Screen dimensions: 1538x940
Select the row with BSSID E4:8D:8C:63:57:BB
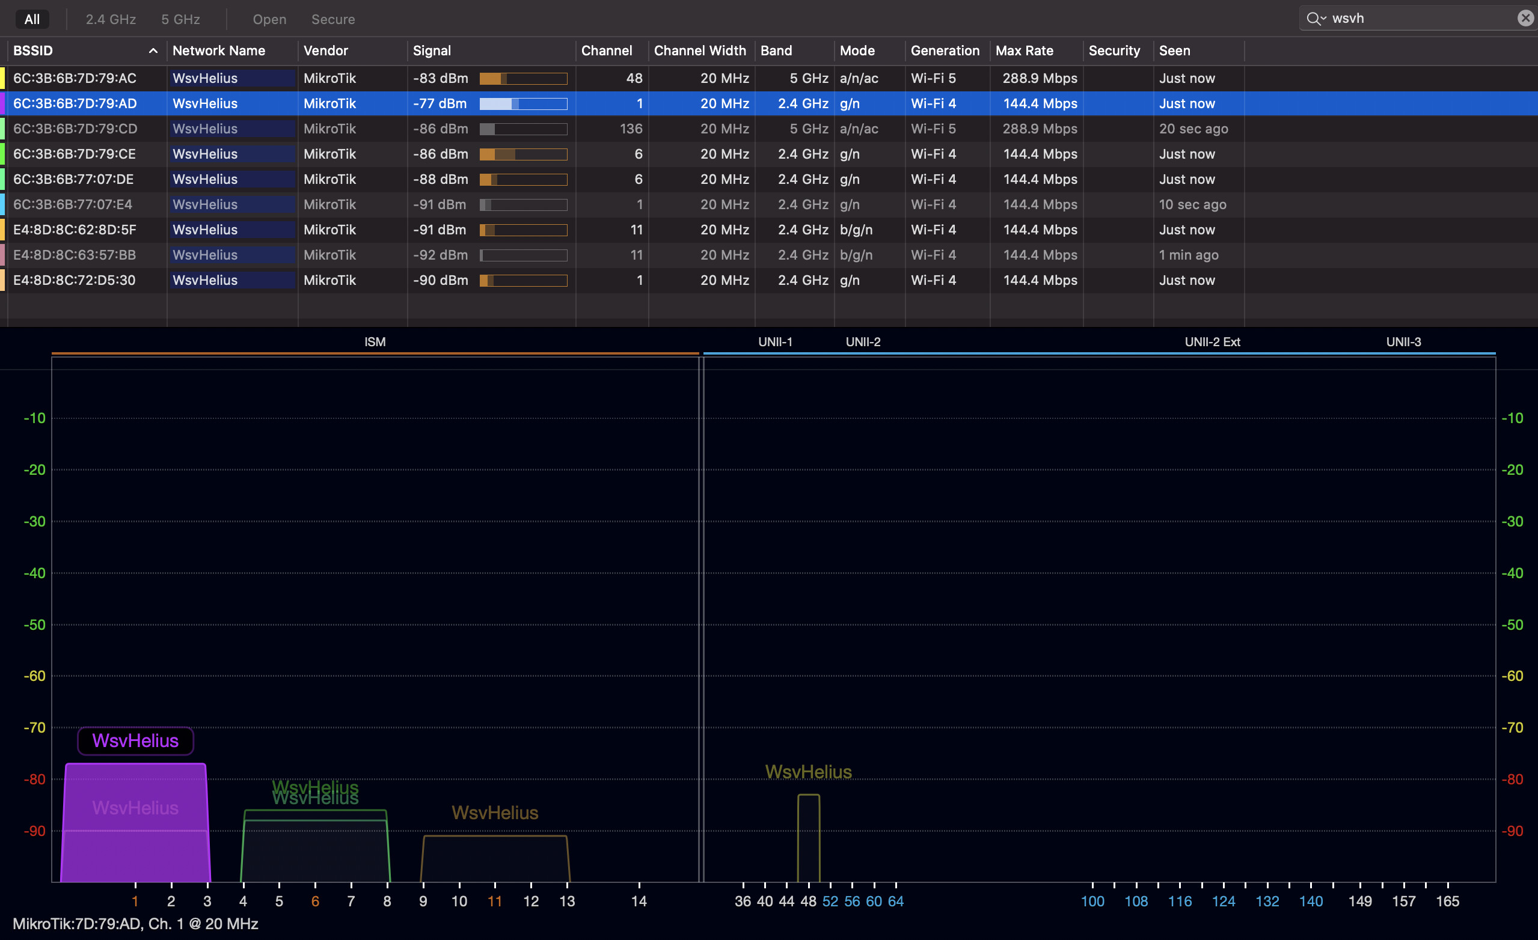pyautogui.click(x=769, y=255)
